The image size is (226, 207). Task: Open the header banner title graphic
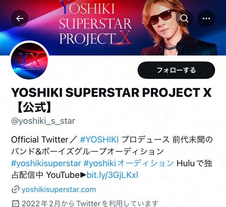[95, 23]
